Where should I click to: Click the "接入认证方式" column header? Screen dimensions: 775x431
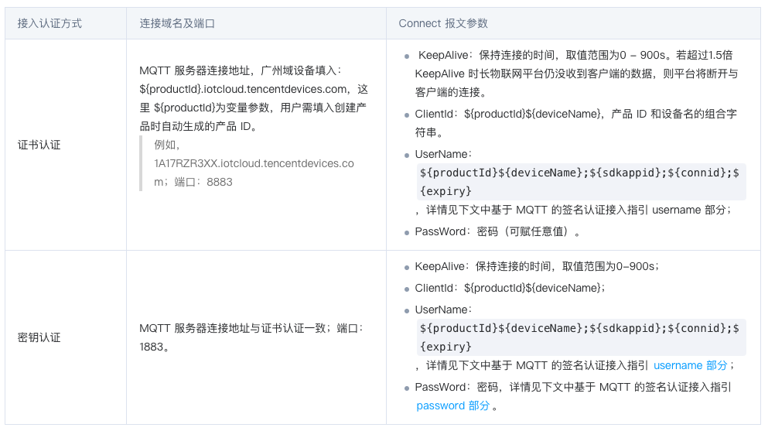[x=50, y=23]
